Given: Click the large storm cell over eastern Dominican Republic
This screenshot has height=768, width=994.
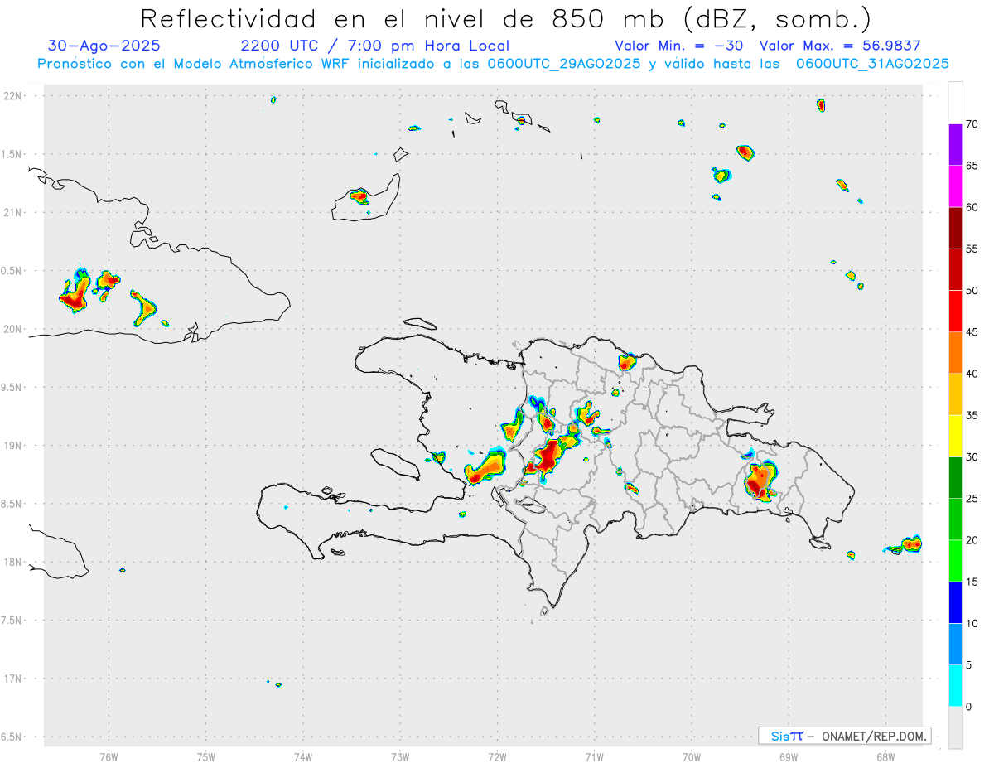Looking at the screenshot, I should (x=760, y=481).
